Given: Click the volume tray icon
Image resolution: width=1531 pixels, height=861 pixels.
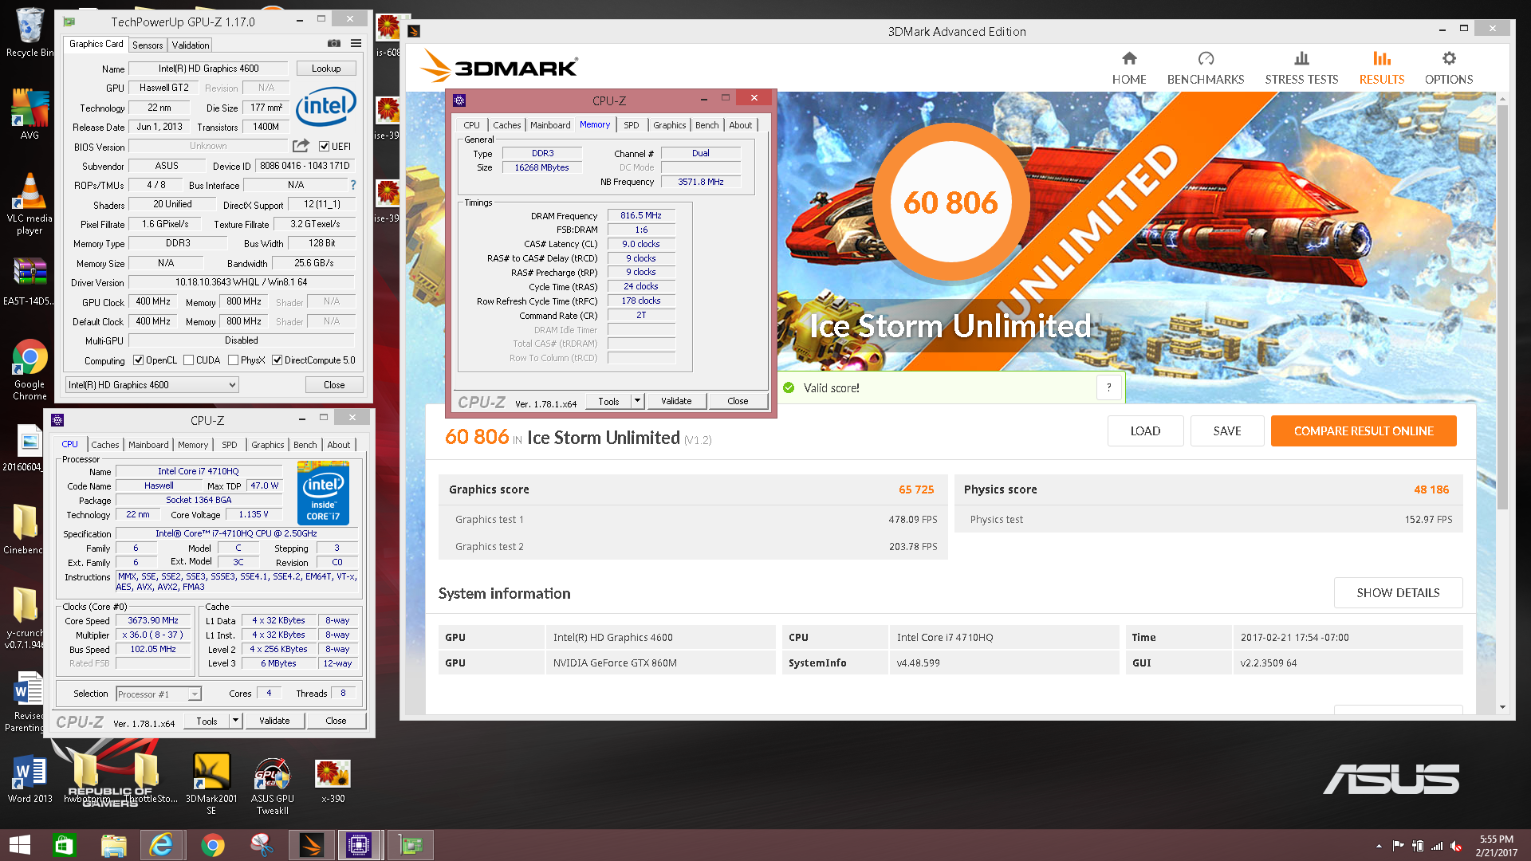Looking at the screenshot, I should coord(1456,846).
